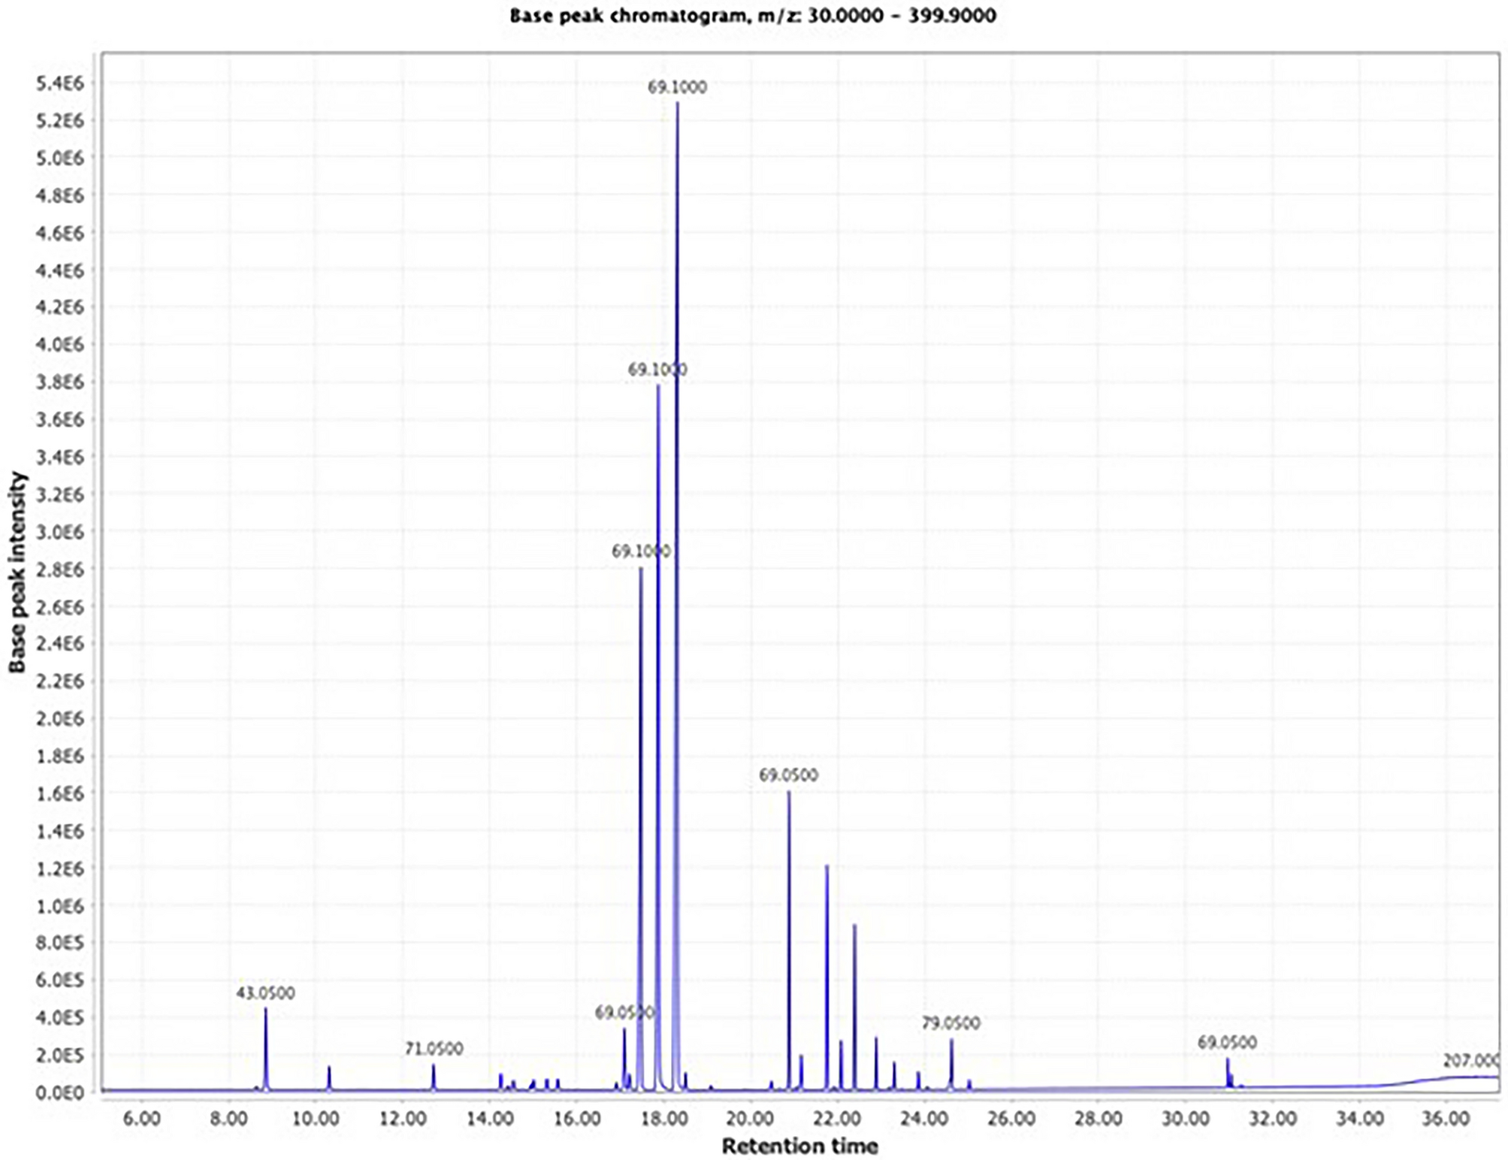Click the small peak near retention time 12.7
The width and height of the screenshot is (1508, 1160).
click(x=434, y=1074)
